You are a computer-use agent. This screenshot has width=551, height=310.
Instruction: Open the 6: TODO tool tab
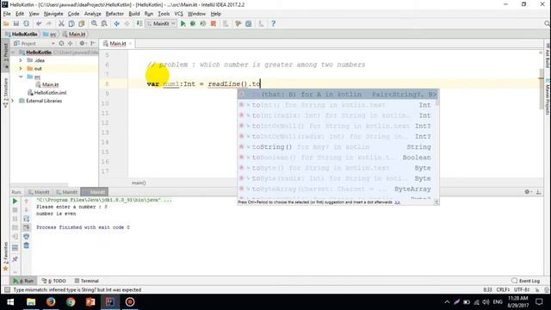pyautogui.click(x=53, y=281)
